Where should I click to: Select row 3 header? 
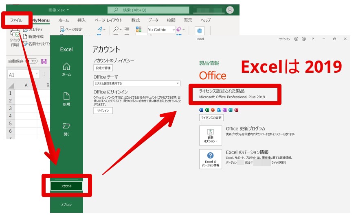click(x=10, y=108)
